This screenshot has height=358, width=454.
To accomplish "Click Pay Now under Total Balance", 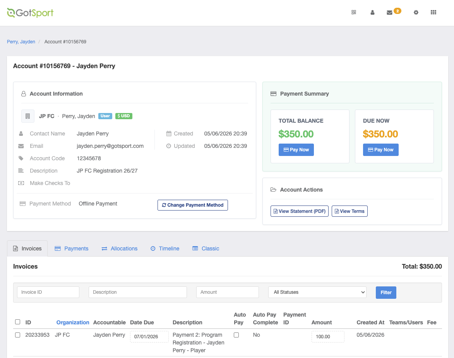I will click(x=296, y=150).
